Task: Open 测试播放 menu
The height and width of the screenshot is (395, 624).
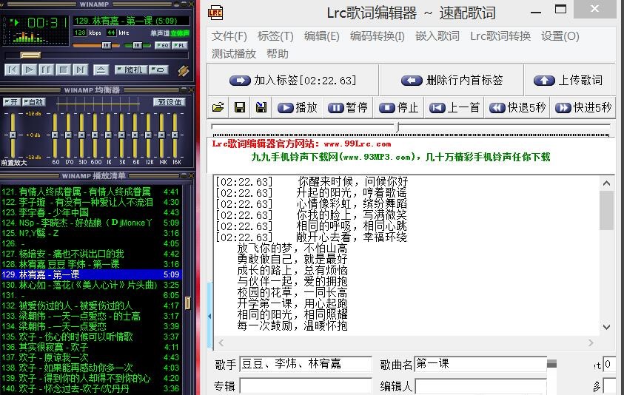Action: [234, 54]
